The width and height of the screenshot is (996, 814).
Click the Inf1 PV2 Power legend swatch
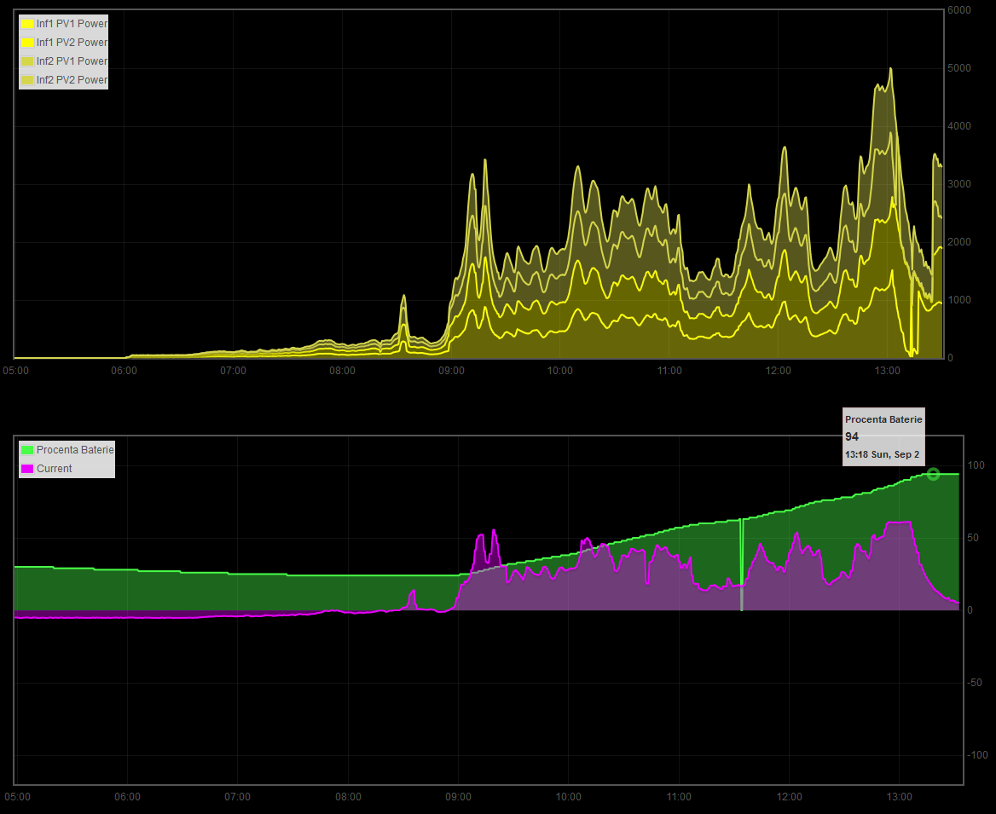point(27,43)
